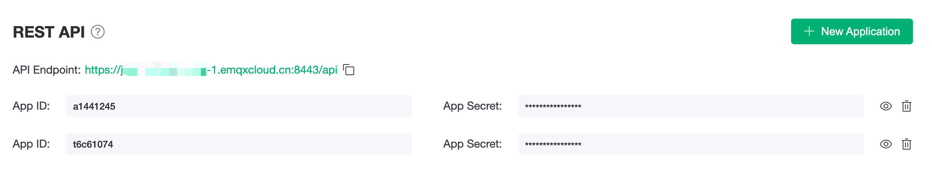
Task: Focus the masked App Secret field for t6c61074
Action: [x=691, y=144]
